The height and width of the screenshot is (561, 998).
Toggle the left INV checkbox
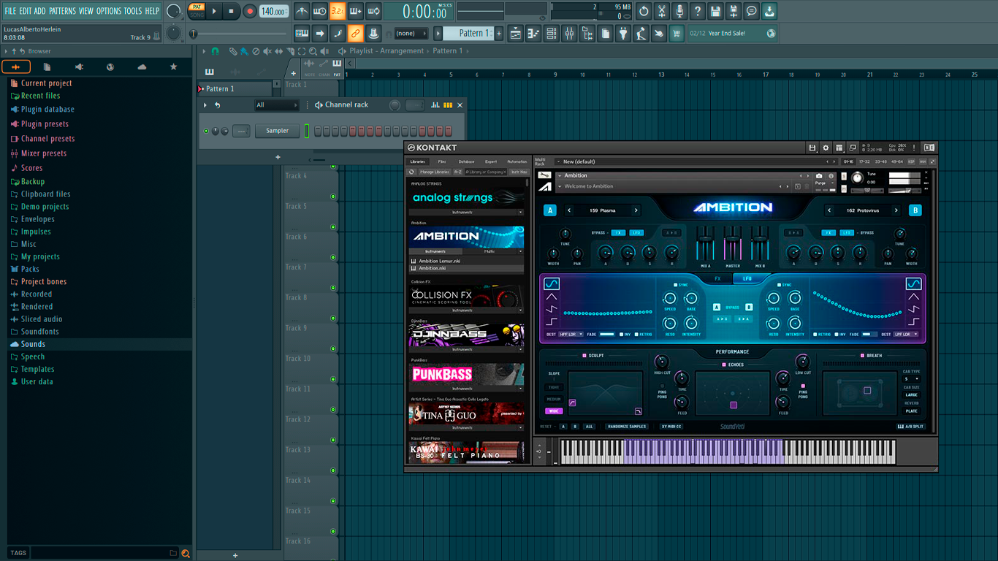coord(621,334)
